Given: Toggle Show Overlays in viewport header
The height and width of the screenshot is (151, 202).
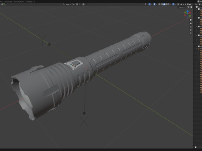Looking at the screenshot, I should pyautogui.click(x=154, y=4).
